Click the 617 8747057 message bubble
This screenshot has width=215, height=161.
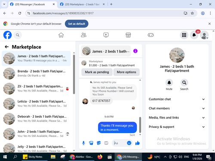pyautogui.click(x=101, y=101)
